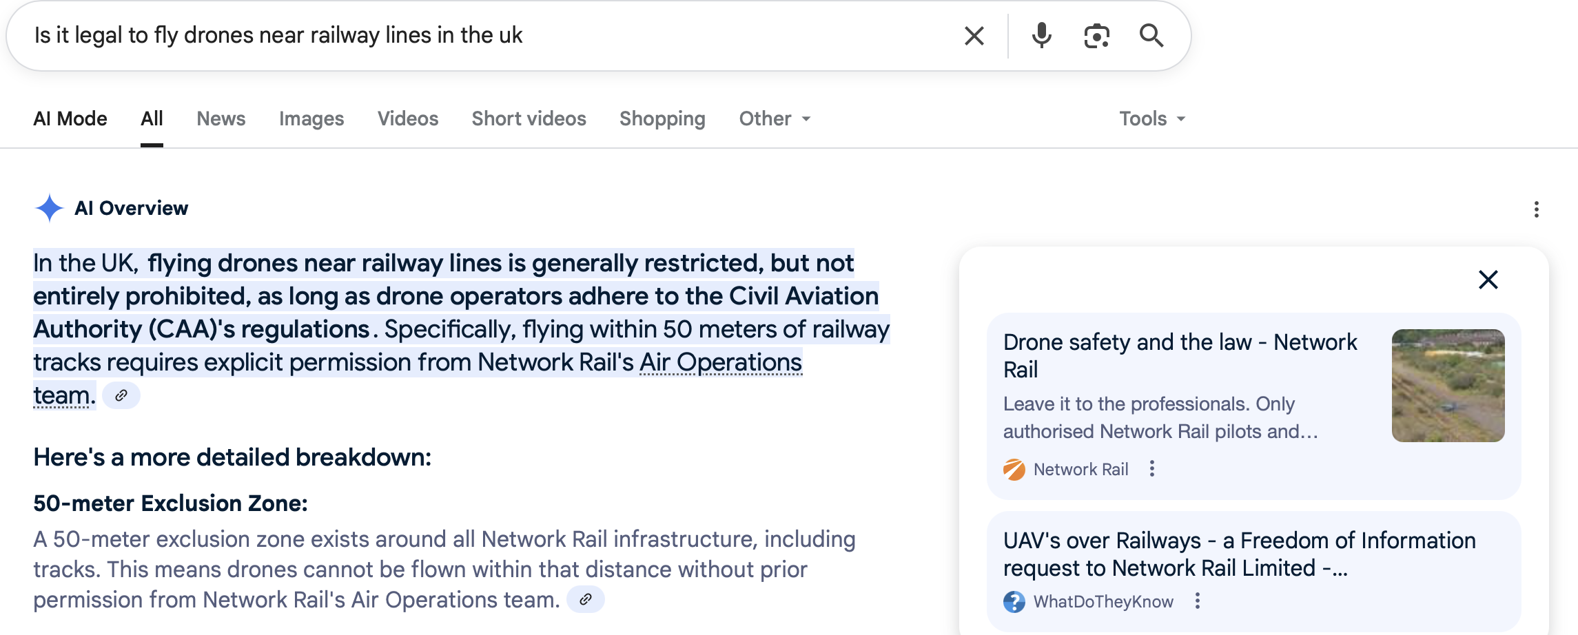Start a voice search with the microphone
The width and height of the screenshot is (1578, 635).
(x=1041, y=36)
